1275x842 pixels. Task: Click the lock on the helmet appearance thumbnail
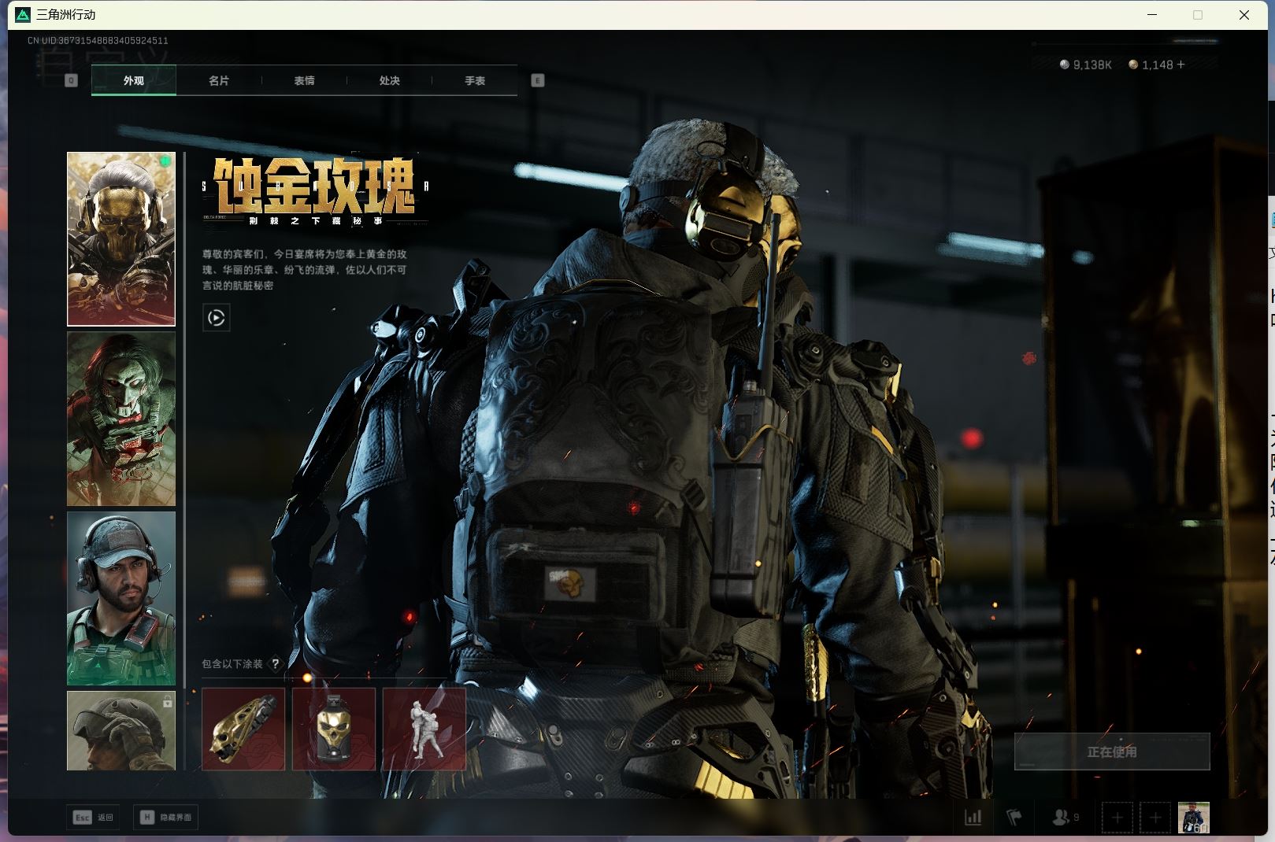pos(166,701)
